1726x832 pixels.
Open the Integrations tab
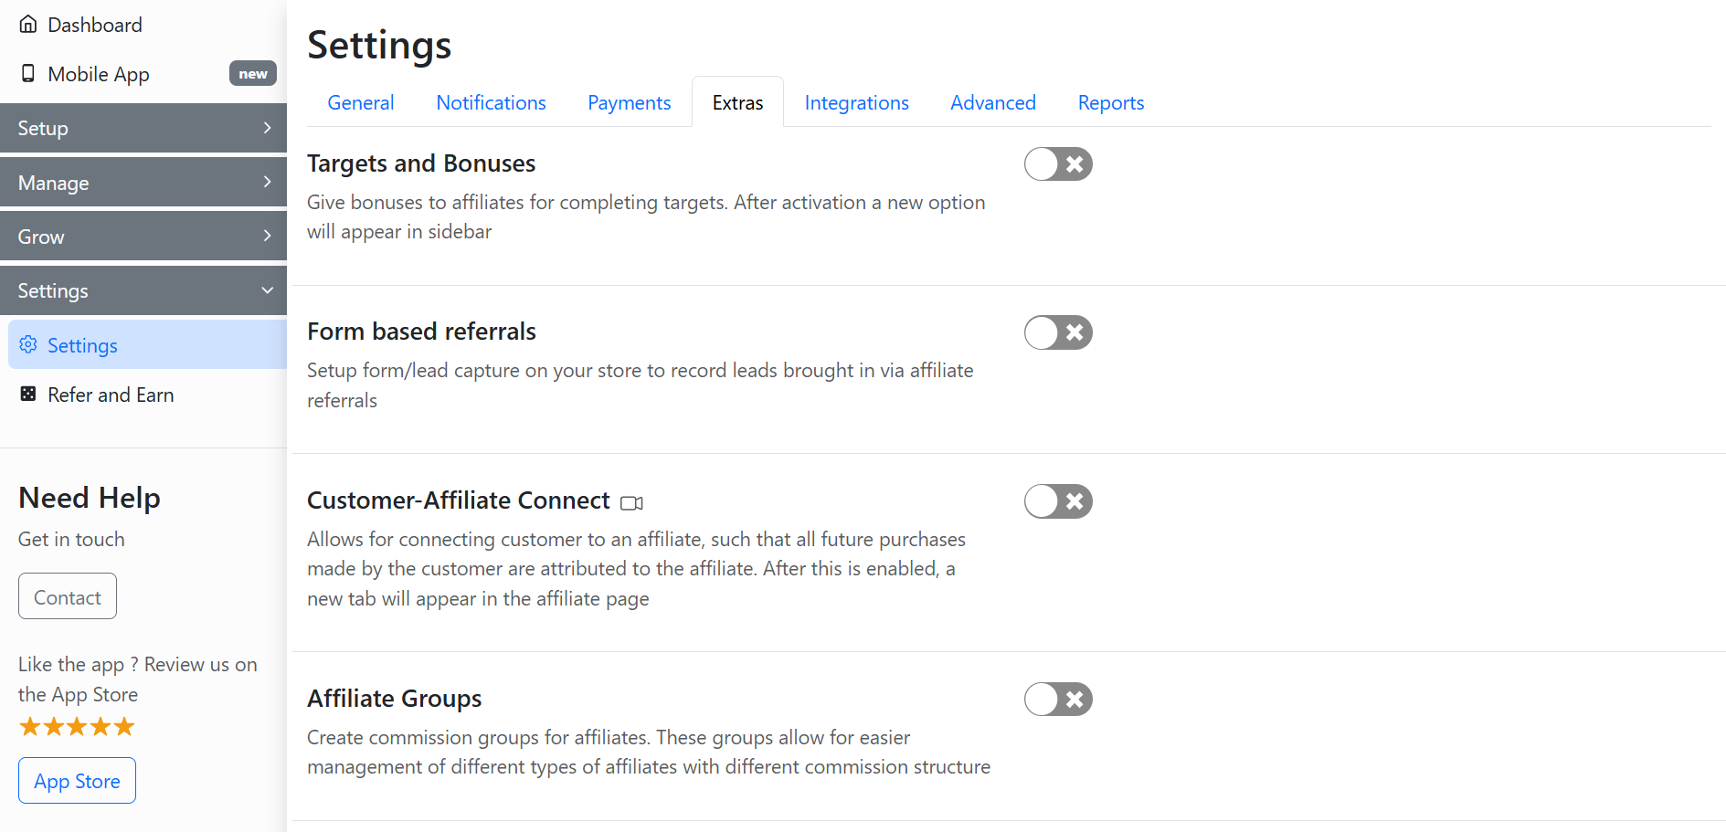pyautogui.click(x=856, y=103)
